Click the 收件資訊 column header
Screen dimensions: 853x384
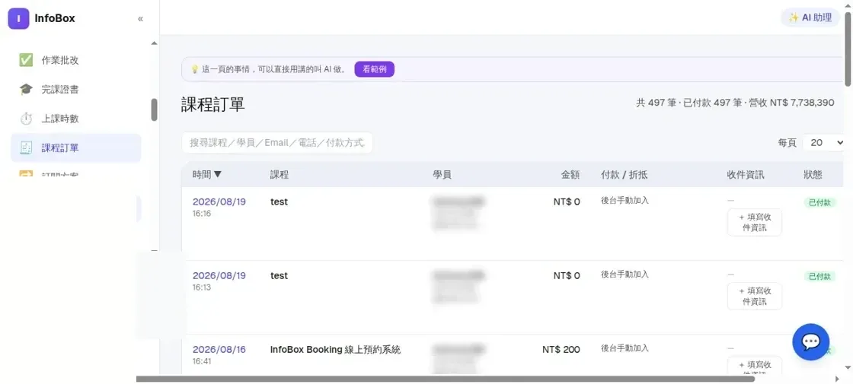pyautogui.click(x=746, y=175)
